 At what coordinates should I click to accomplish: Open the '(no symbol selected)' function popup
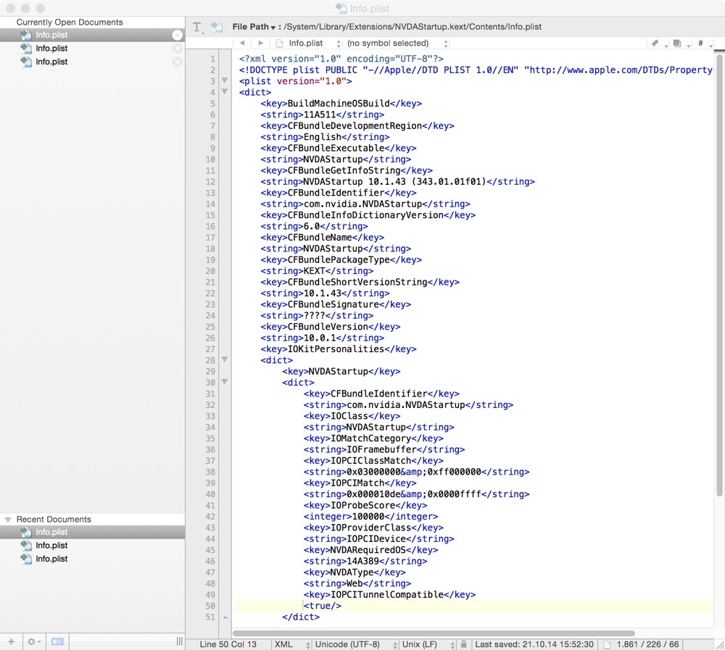397,43
